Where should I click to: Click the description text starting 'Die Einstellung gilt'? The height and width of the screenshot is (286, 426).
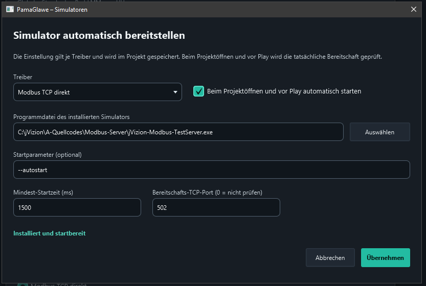point(197,57)
